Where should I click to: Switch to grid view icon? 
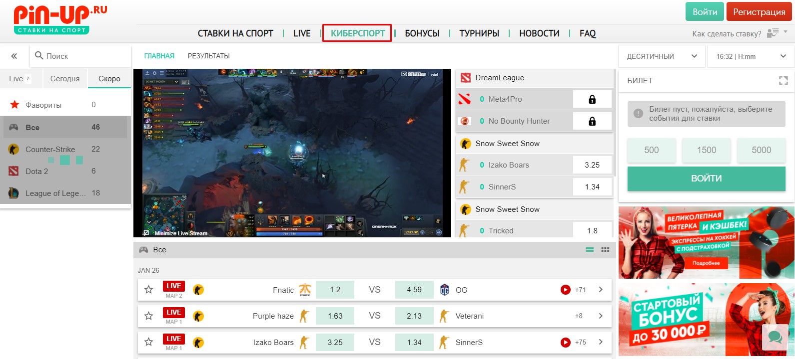(x=605, y=250)
